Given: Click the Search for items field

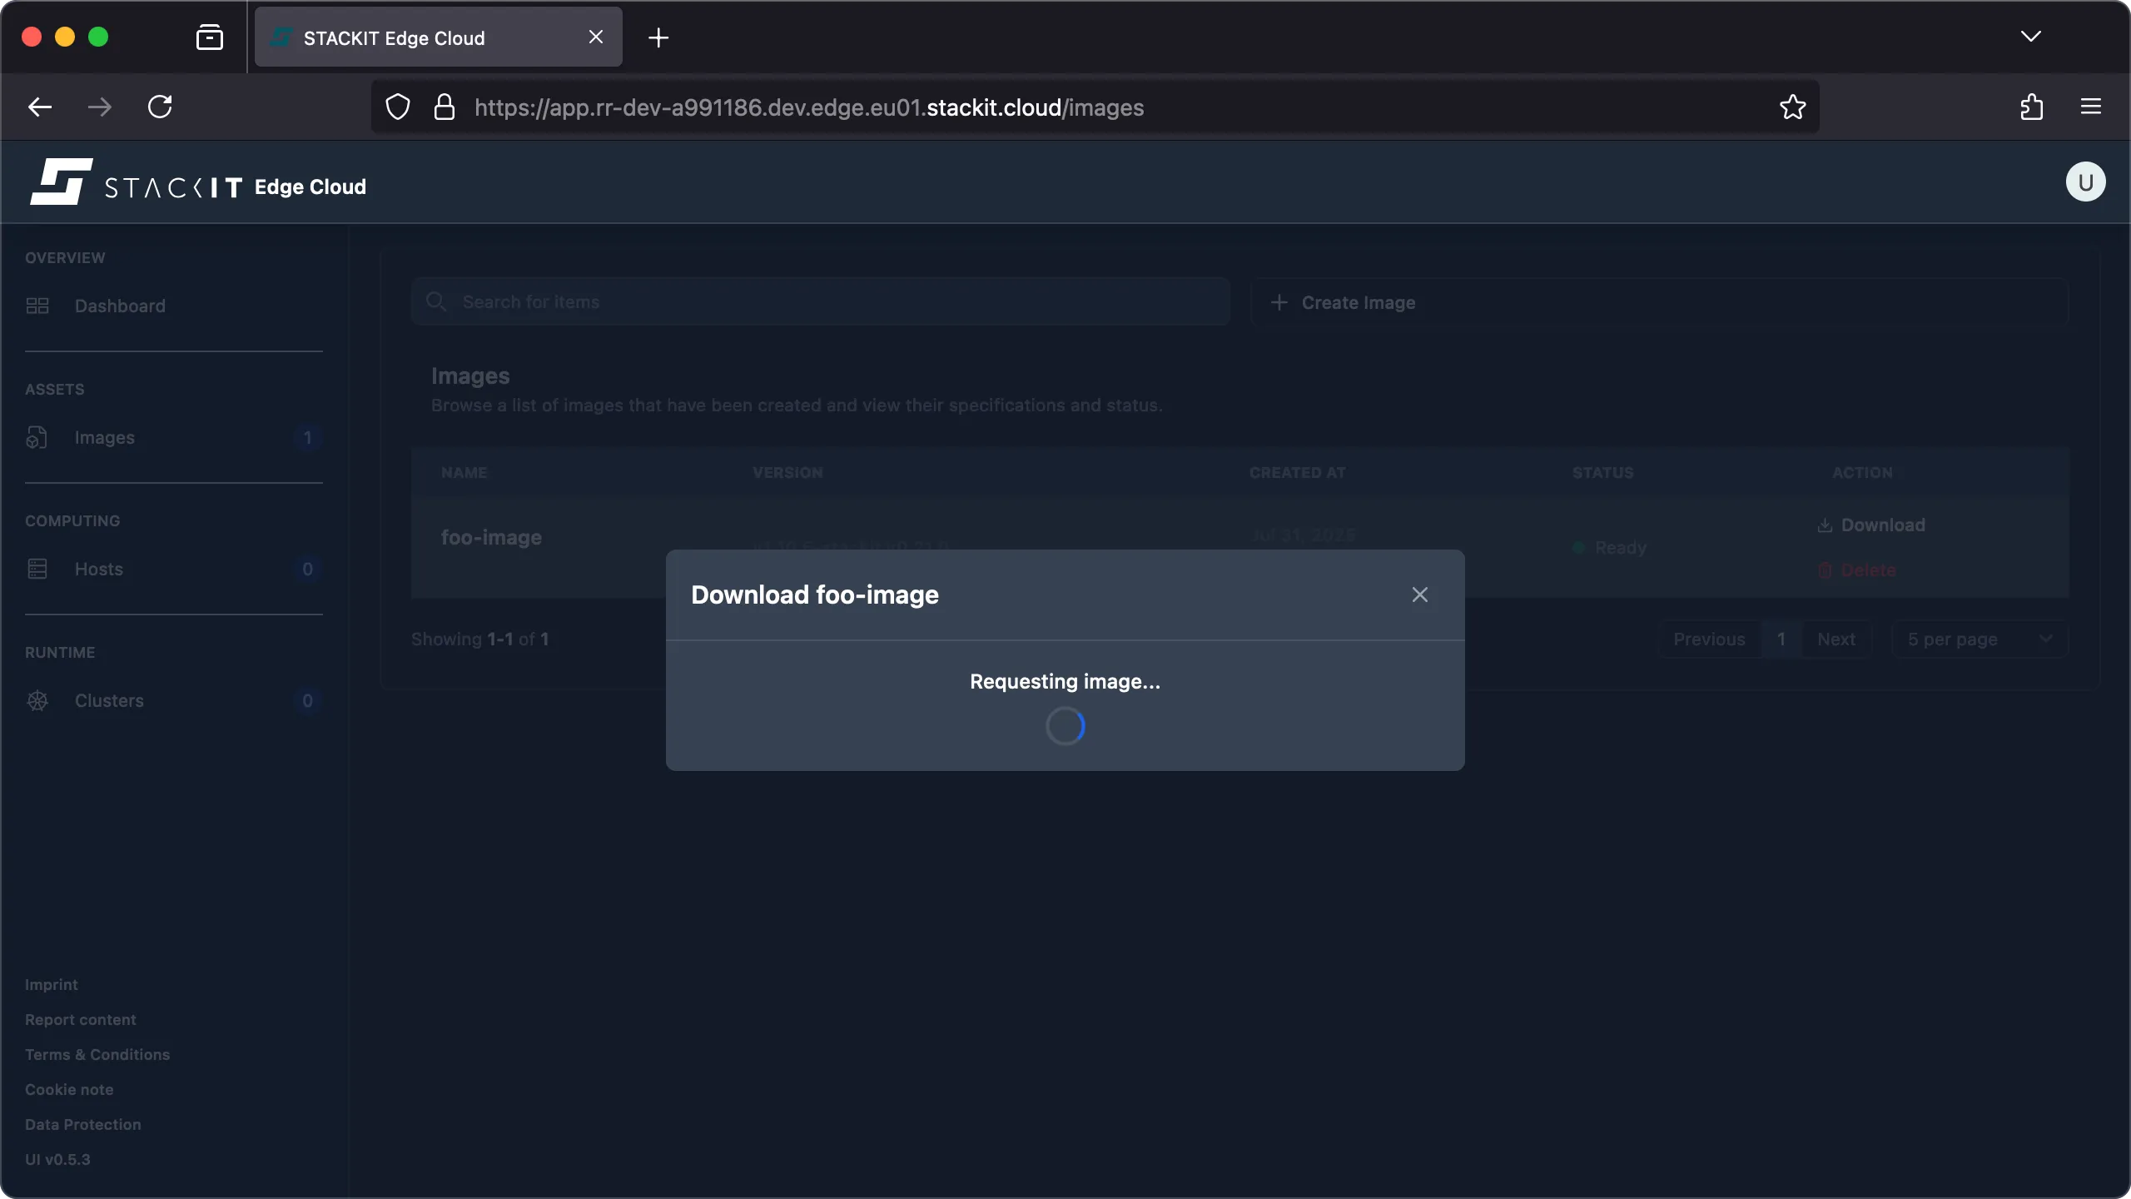Looking at the screenshot, I should coord(819,301).
